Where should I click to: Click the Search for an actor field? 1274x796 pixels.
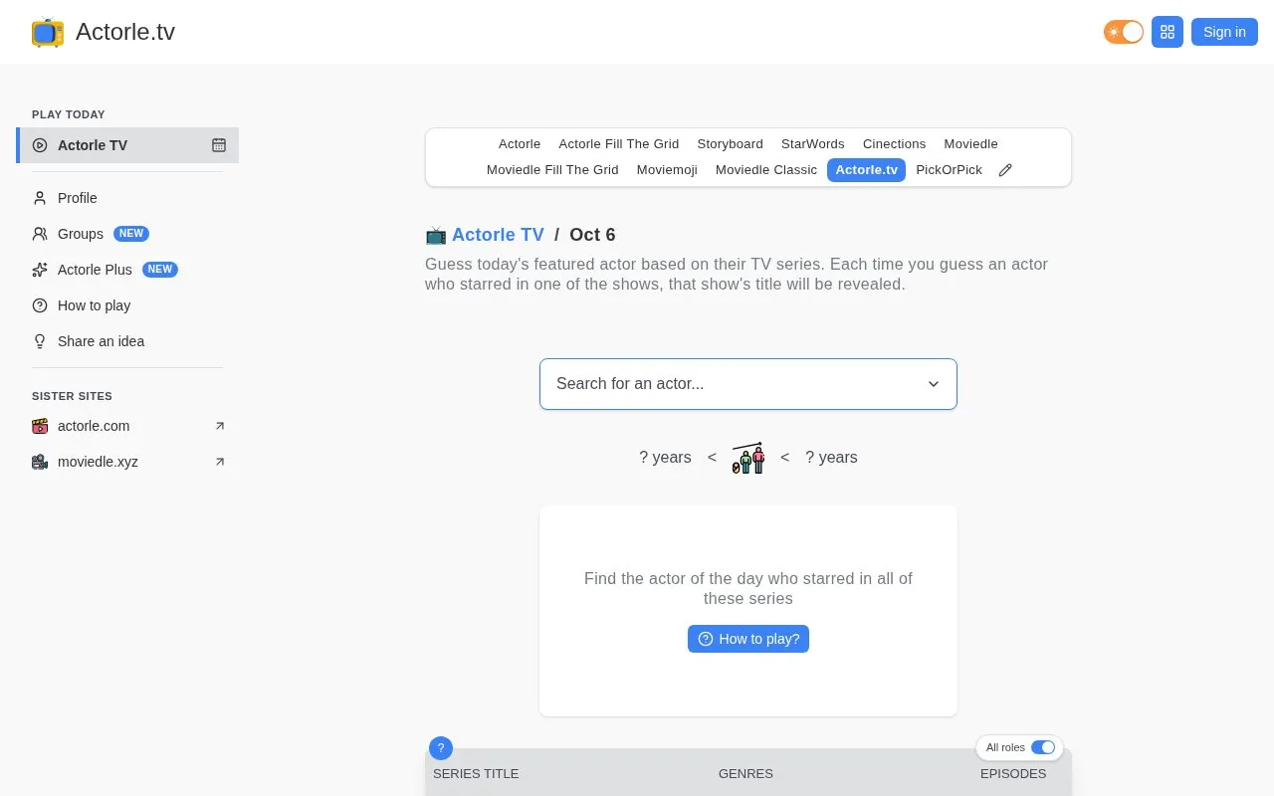tap(748, 384)
